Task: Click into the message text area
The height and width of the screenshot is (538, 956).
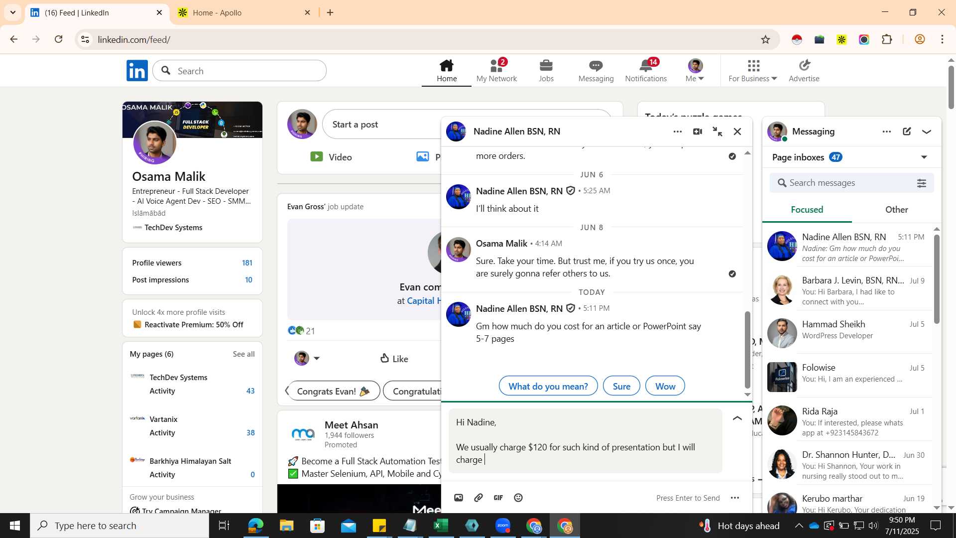Action: [586, 441]
